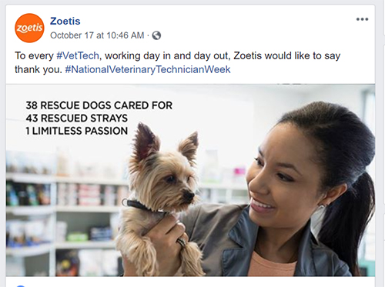Click the words 'thank you.' in the post
Image resolution: width=385 pixels, height=287 pixels.
[38, 69]
